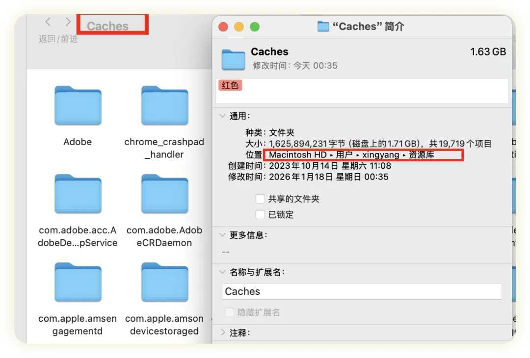Enable the 共享的文件夹 checkbox
Screen dimensions: 530x358
click(260, 199)
